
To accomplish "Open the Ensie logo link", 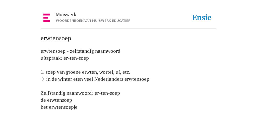I will click(x=202, y=18).
